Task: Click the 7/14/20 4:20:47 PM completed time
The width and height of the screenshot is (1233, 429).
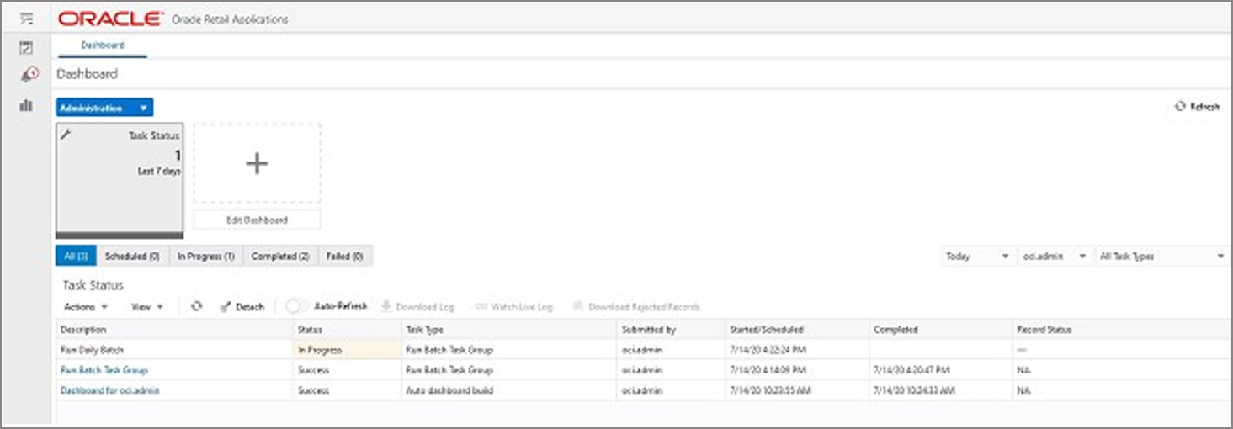Action: (912, 370)
